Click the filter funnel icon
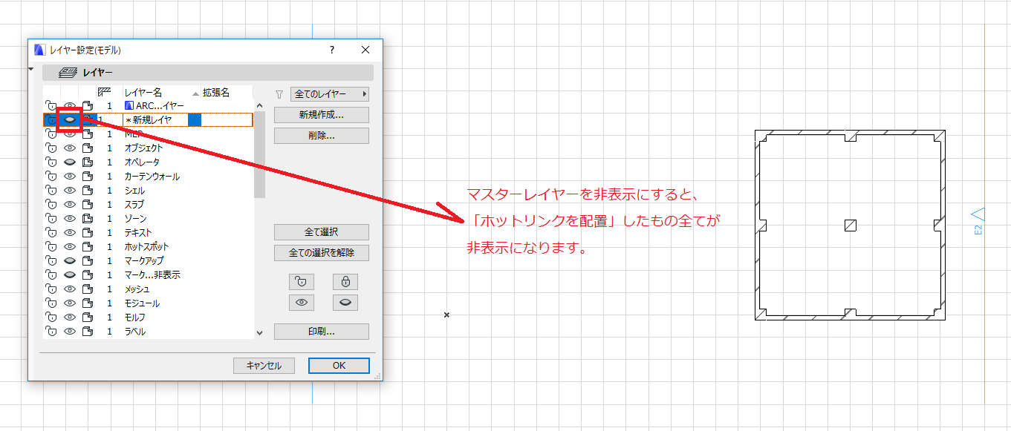 tap(279, 94)
